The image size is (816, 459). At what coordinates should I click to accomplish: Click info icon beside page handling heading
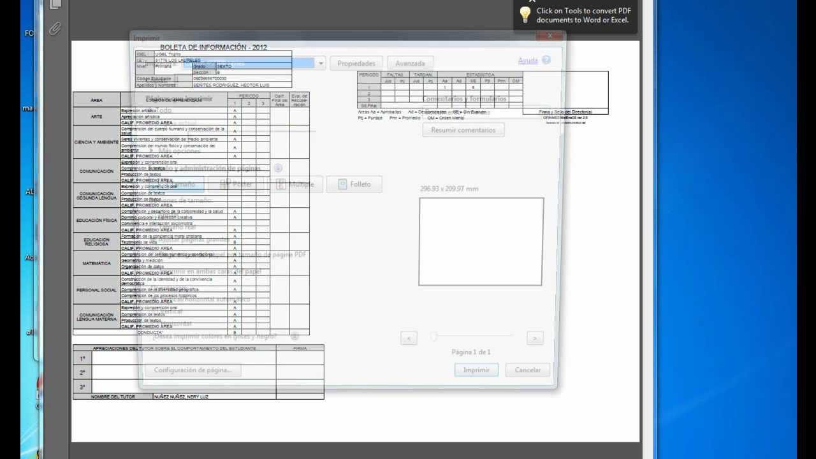278,168
